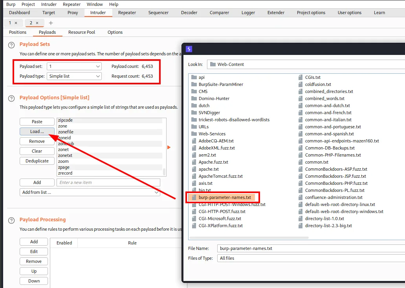Screen dimensions: 405x288
Task: Open the Look In folder dropdown
Action: click(306, 64)
